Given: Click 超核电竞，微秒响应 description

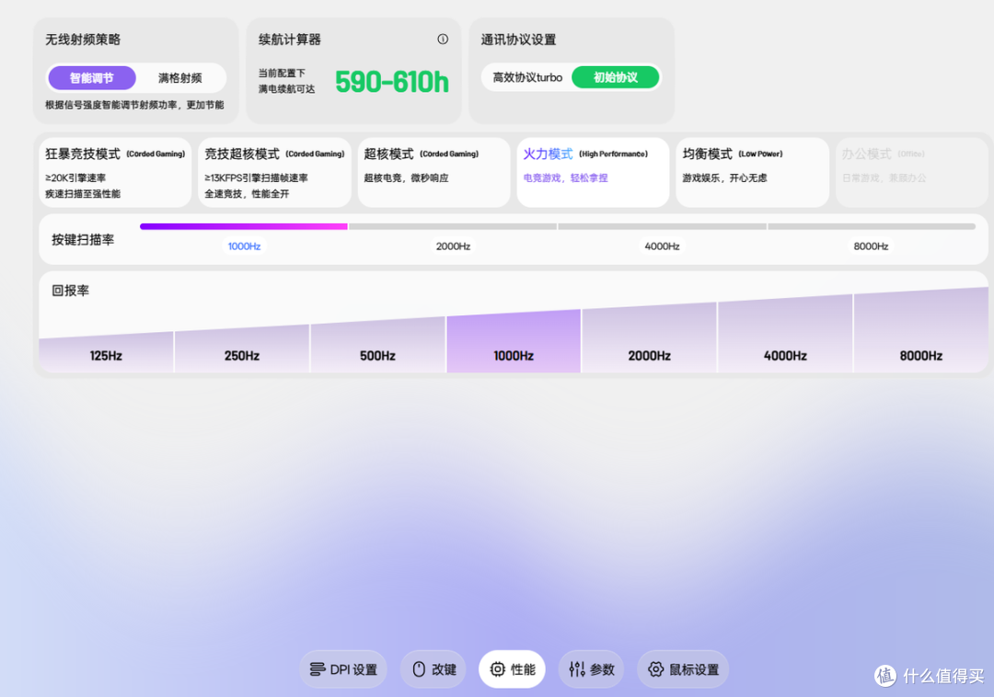Looking at the screenshot, I should (x=407, y=177).
